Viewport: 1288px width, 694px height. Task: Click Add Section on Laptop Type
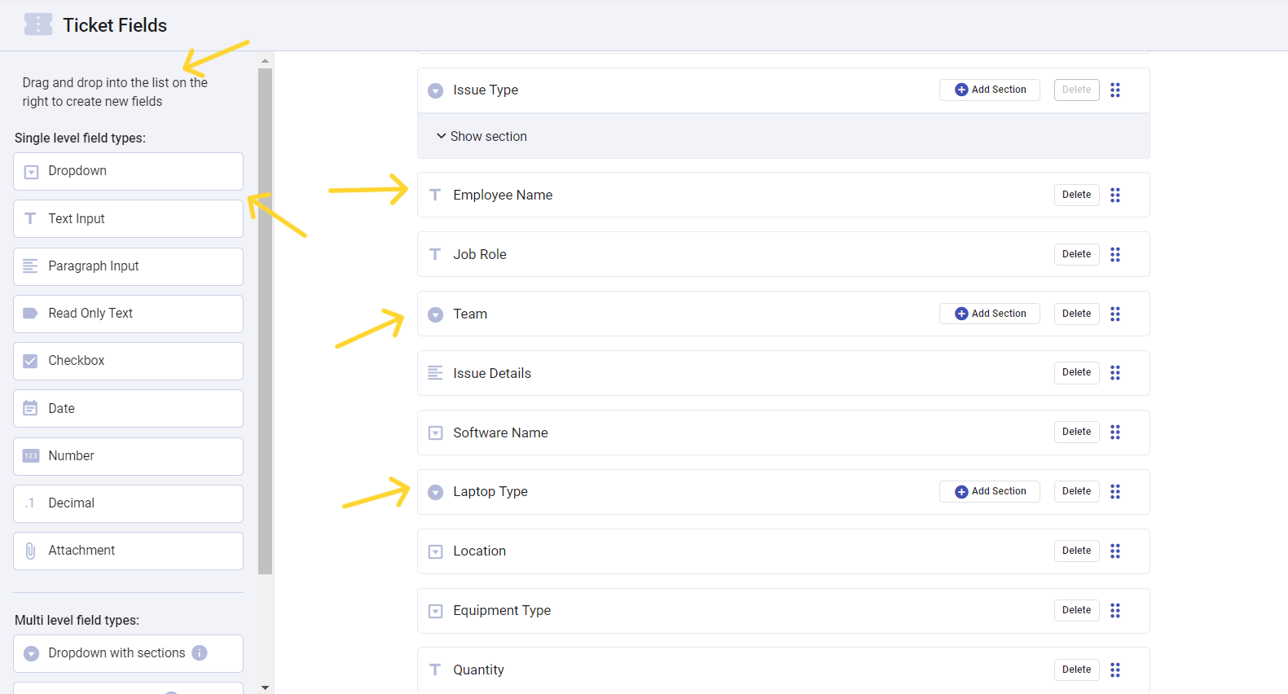coord(989,491)
